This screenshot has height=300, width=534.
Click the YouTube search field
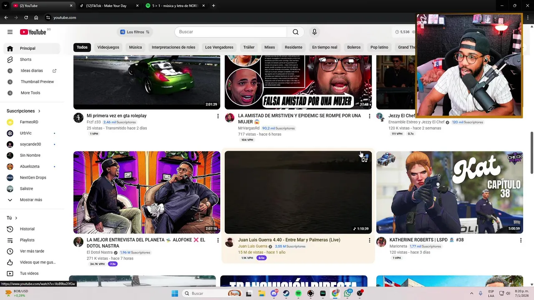coord(231,32)
